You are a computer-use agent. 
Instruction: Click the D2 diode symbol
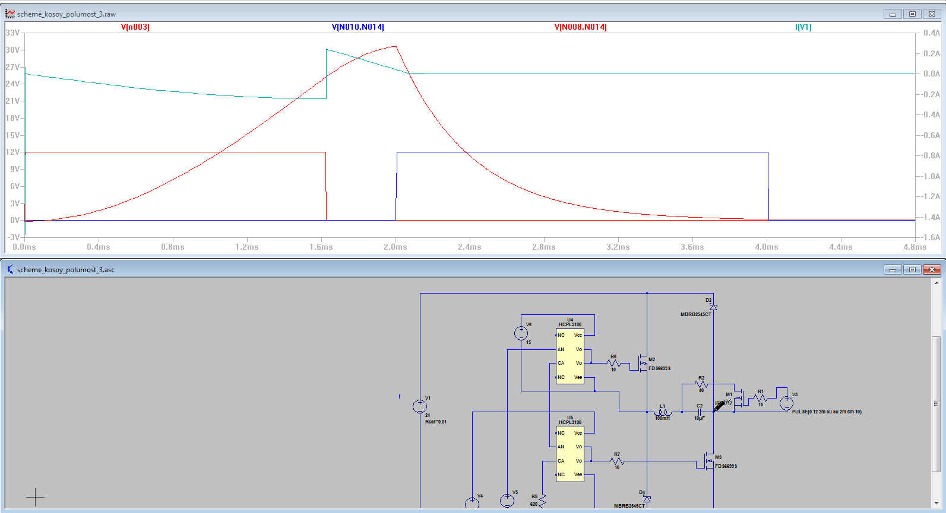713,307
